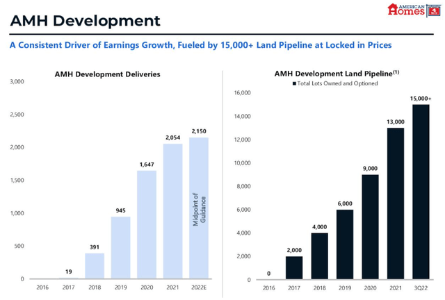
Task: Click the 16,000 y-axis label on pipeline chart
Action: click(x=243, y=93)
